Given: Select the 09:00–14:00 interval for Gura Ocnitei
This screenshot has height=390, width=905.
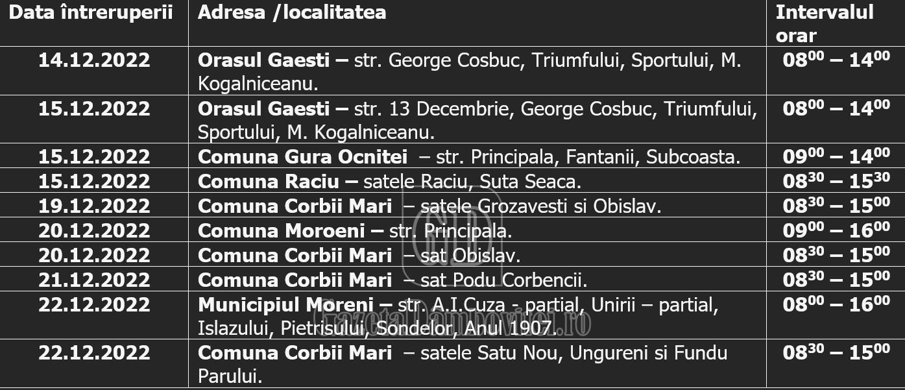Looking at the screenshot, I should [836, 156].
